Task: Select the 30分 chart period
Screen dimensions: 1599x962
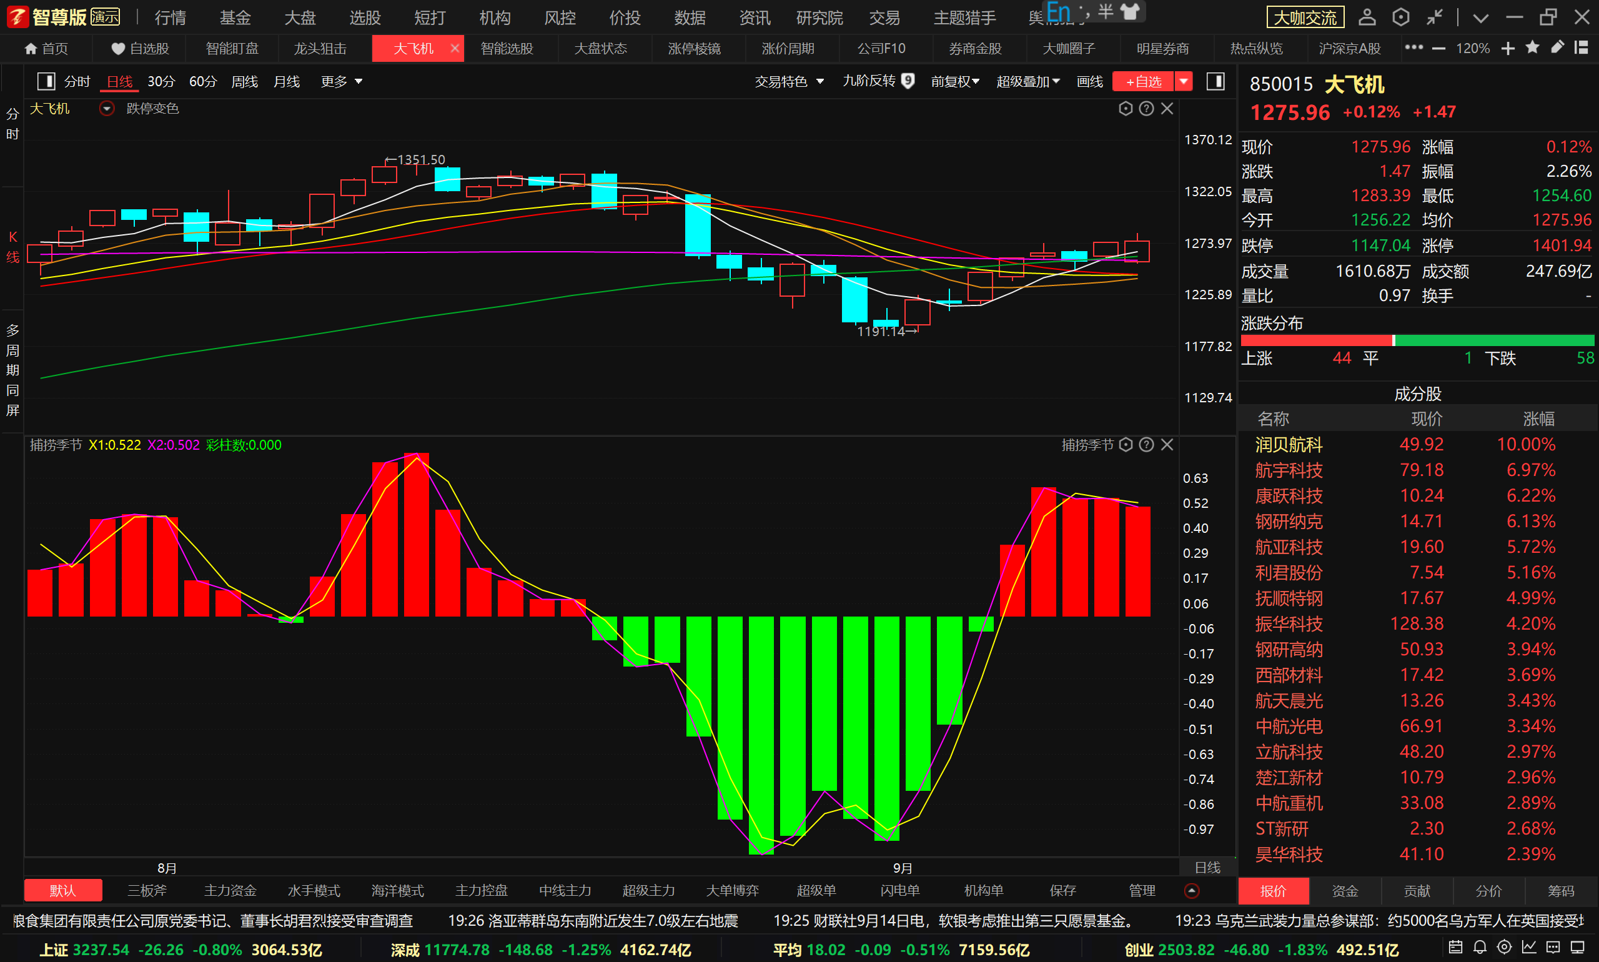Action: coord(161,82)
